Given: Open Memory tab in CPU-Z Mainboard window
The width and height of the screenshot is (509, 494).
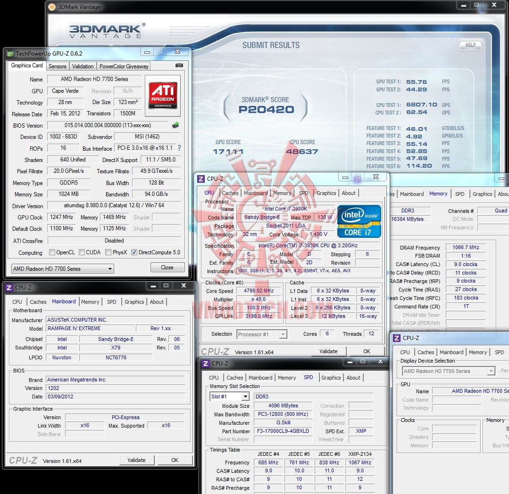Looking at the screenshot, I should 90,302.
